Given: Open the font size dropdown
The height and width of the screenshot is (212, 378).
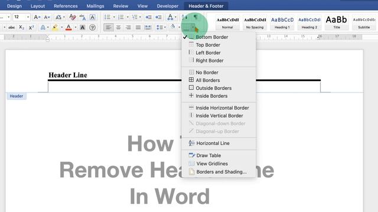Looking at the screenshot, I should tap(28, 17).
